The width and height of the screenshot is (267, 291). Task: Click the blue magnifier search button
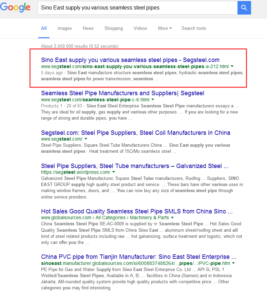[244, 8]
